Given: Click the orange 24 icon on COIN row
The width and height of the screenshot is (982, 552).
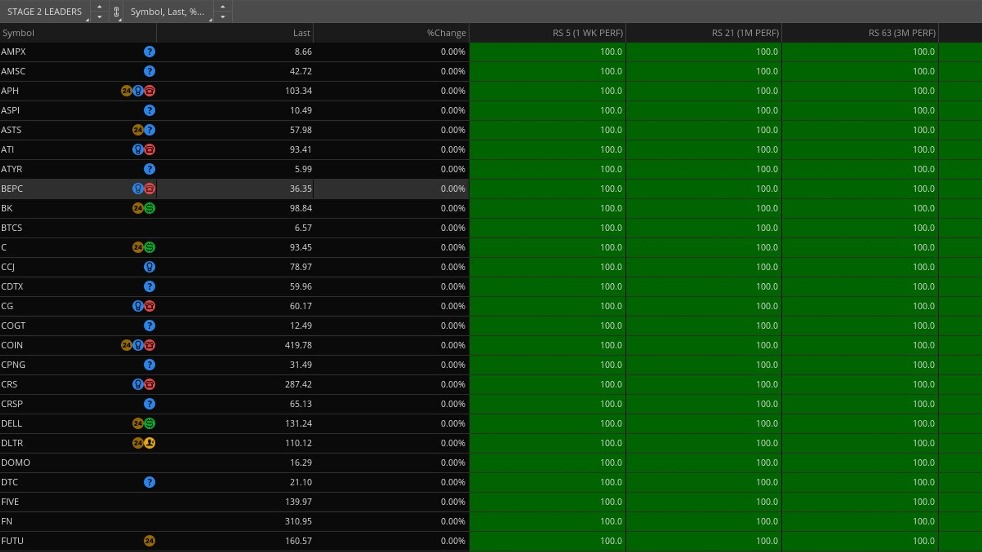Looking at the screenshot, I should 126,345.
